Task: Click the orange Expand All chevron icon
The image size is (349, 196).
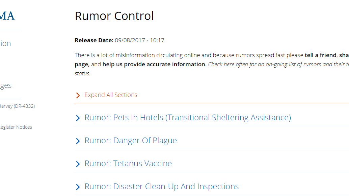Action: click(x=78, y=95)
